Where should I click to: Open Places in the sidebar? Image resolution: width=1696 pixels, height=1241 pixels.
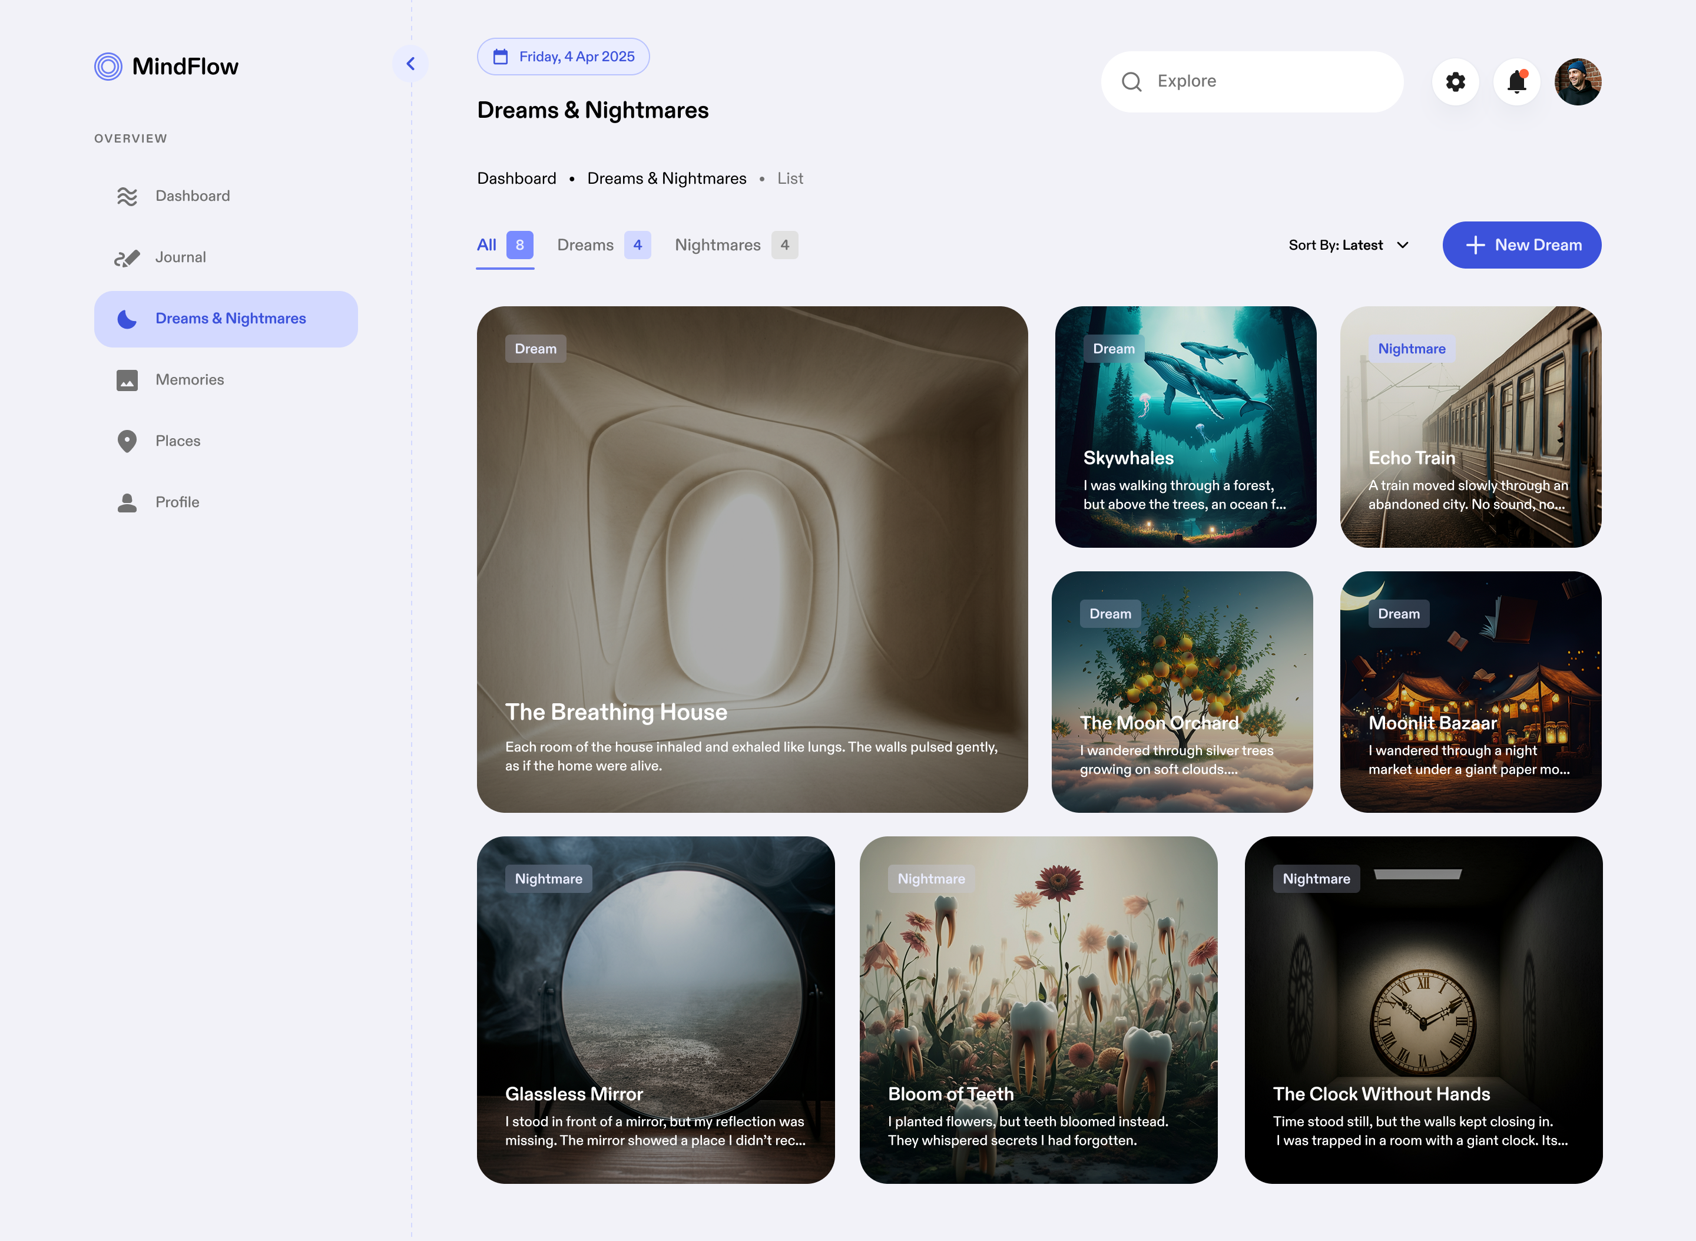(226, 441)
